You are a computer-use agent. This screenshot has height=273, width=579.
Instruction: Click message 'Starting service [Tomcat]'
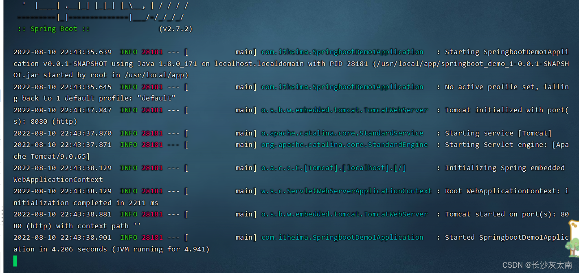pos(498,133)
